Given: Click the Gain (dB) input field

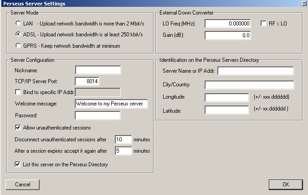Looking at the screenshot, I should point(228,35).
